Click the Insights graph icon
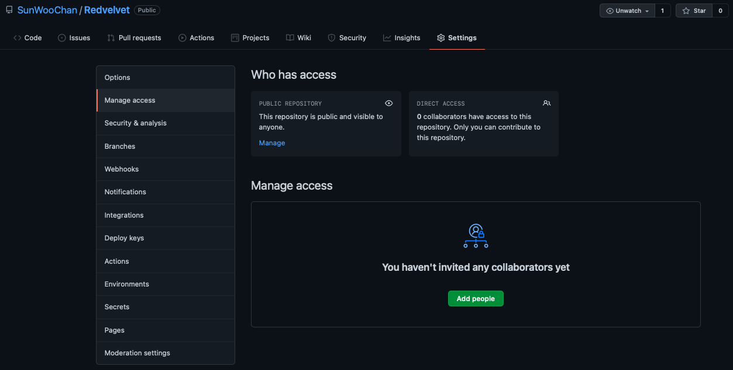Screen dimensions: 733x370 point(387,38)
